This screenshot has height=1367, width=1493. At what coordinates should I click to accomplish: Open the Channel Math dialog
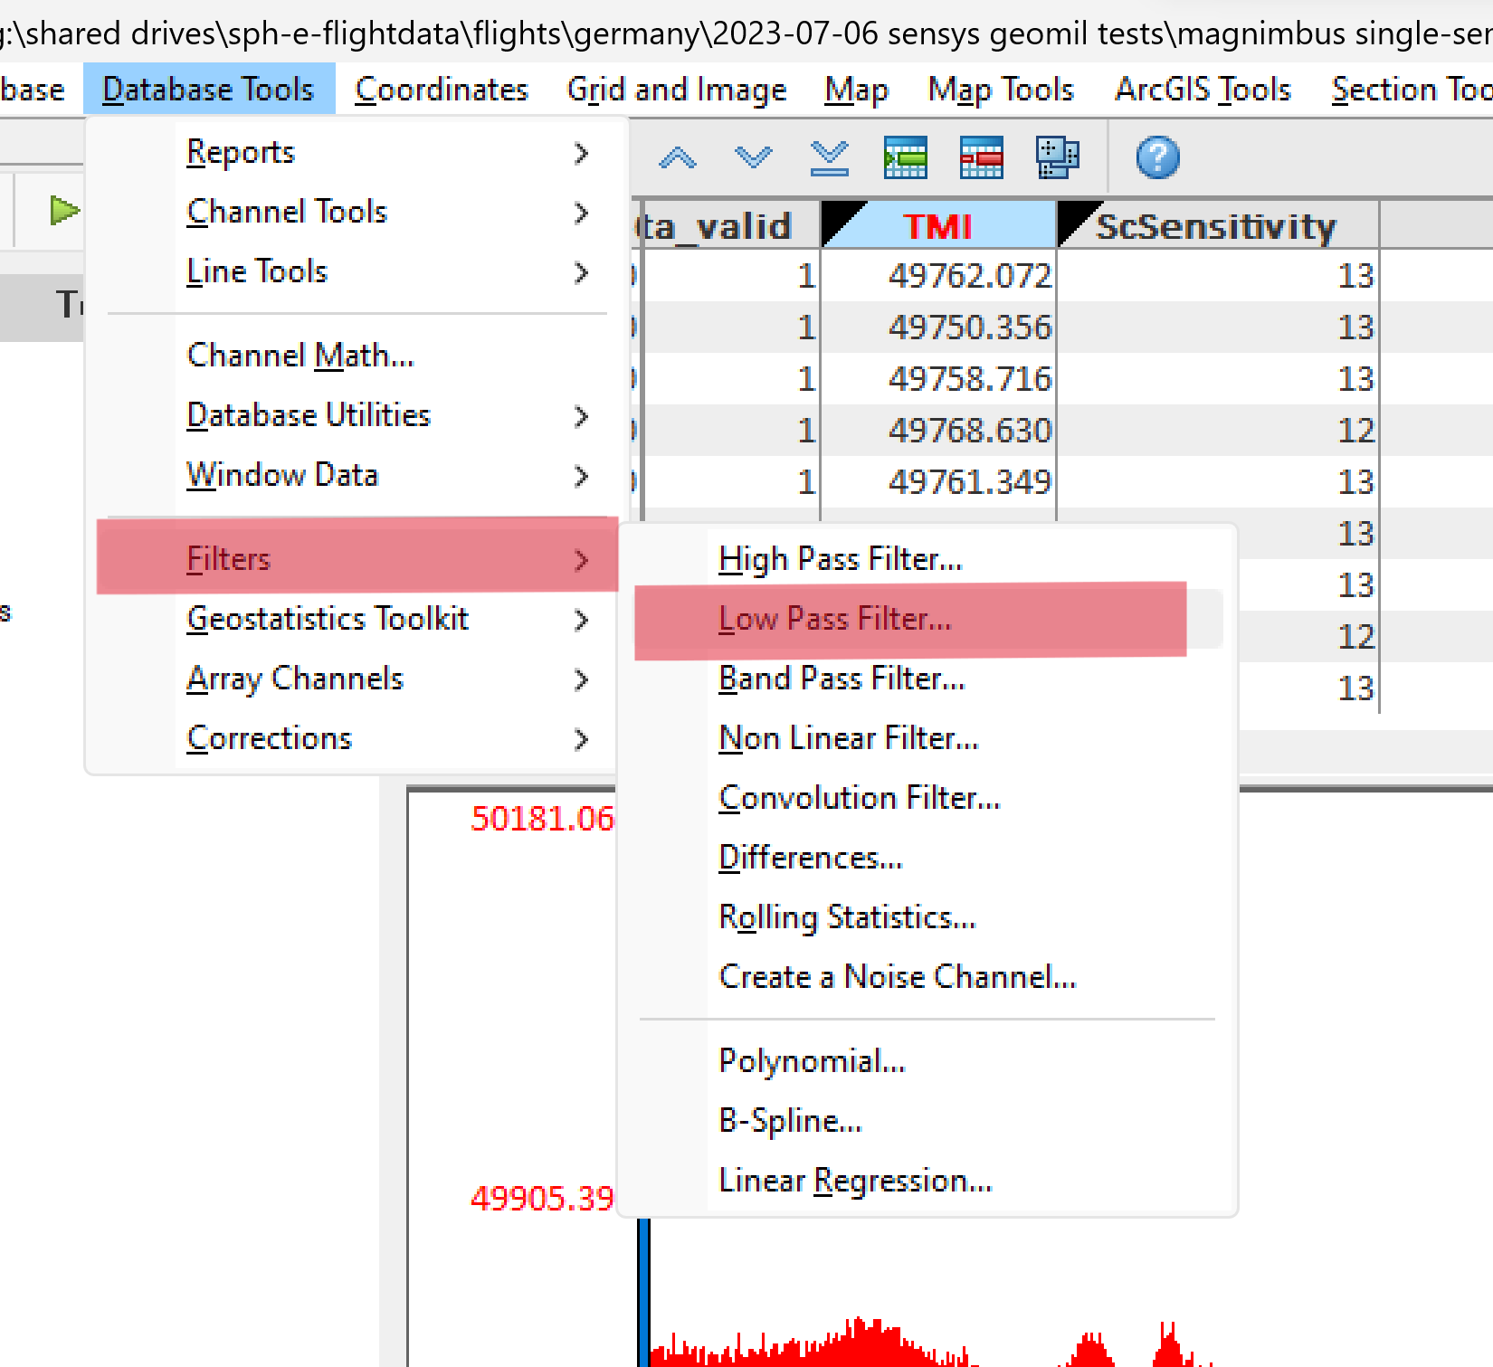300,355
